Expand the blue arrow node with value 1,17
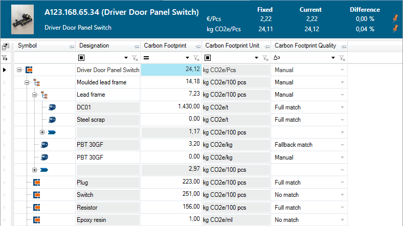 click(42, 132)
